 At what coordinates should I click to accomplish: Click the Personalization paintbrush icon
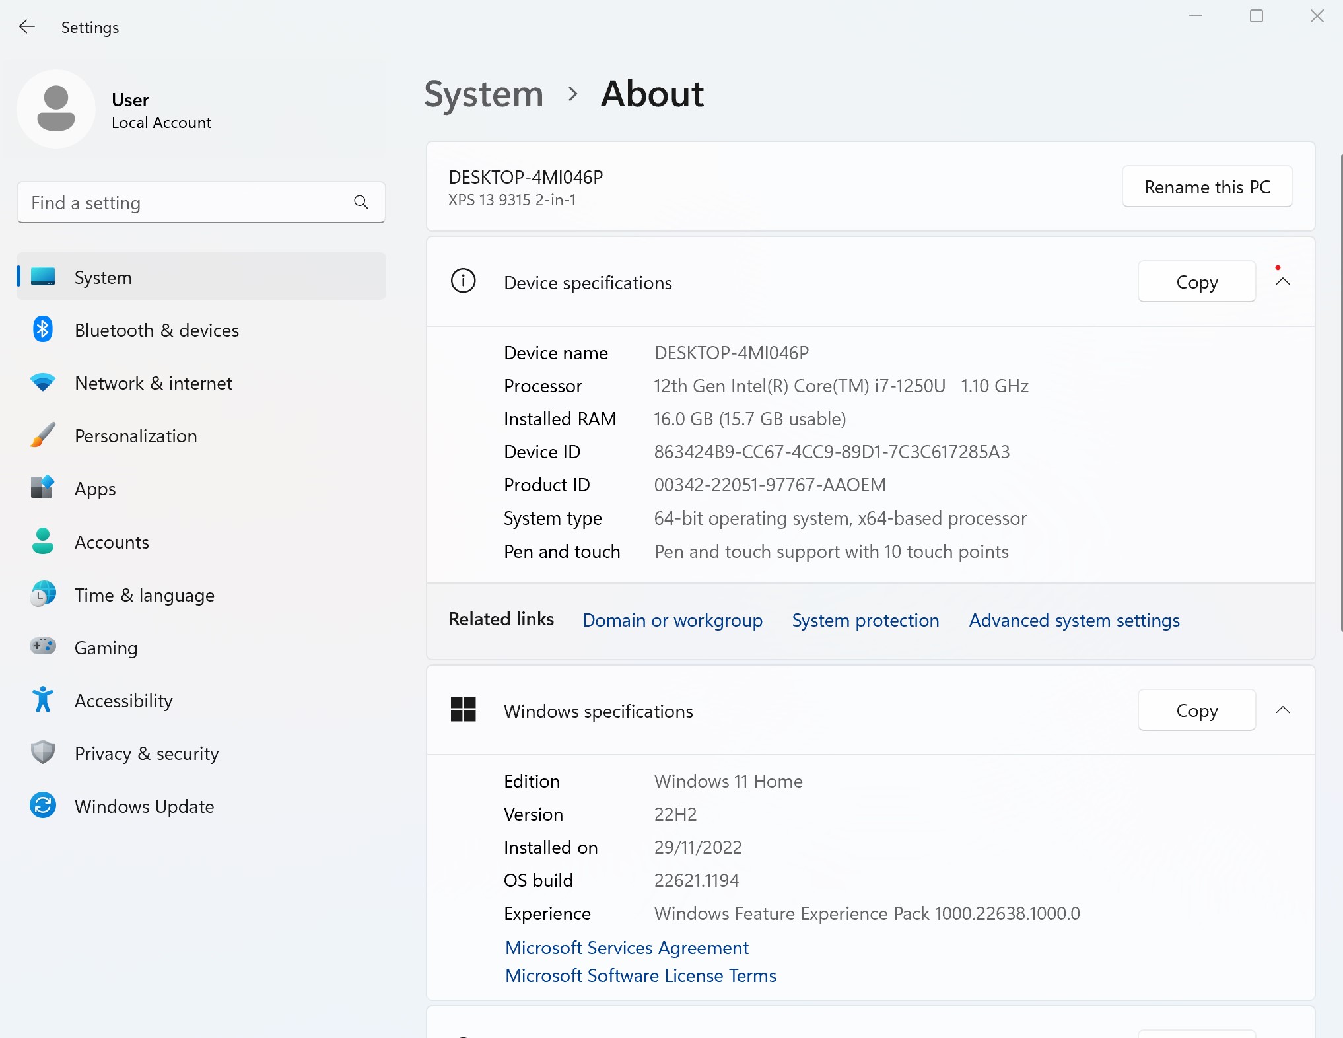click(x=43, y=435)
